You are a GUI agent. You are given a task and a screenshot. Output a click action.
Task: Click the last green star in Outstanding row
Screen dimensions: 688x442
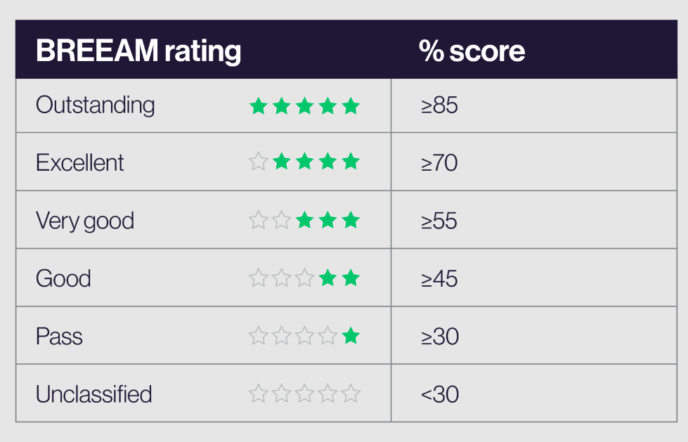pyautogui.click(x=350, y=107)
